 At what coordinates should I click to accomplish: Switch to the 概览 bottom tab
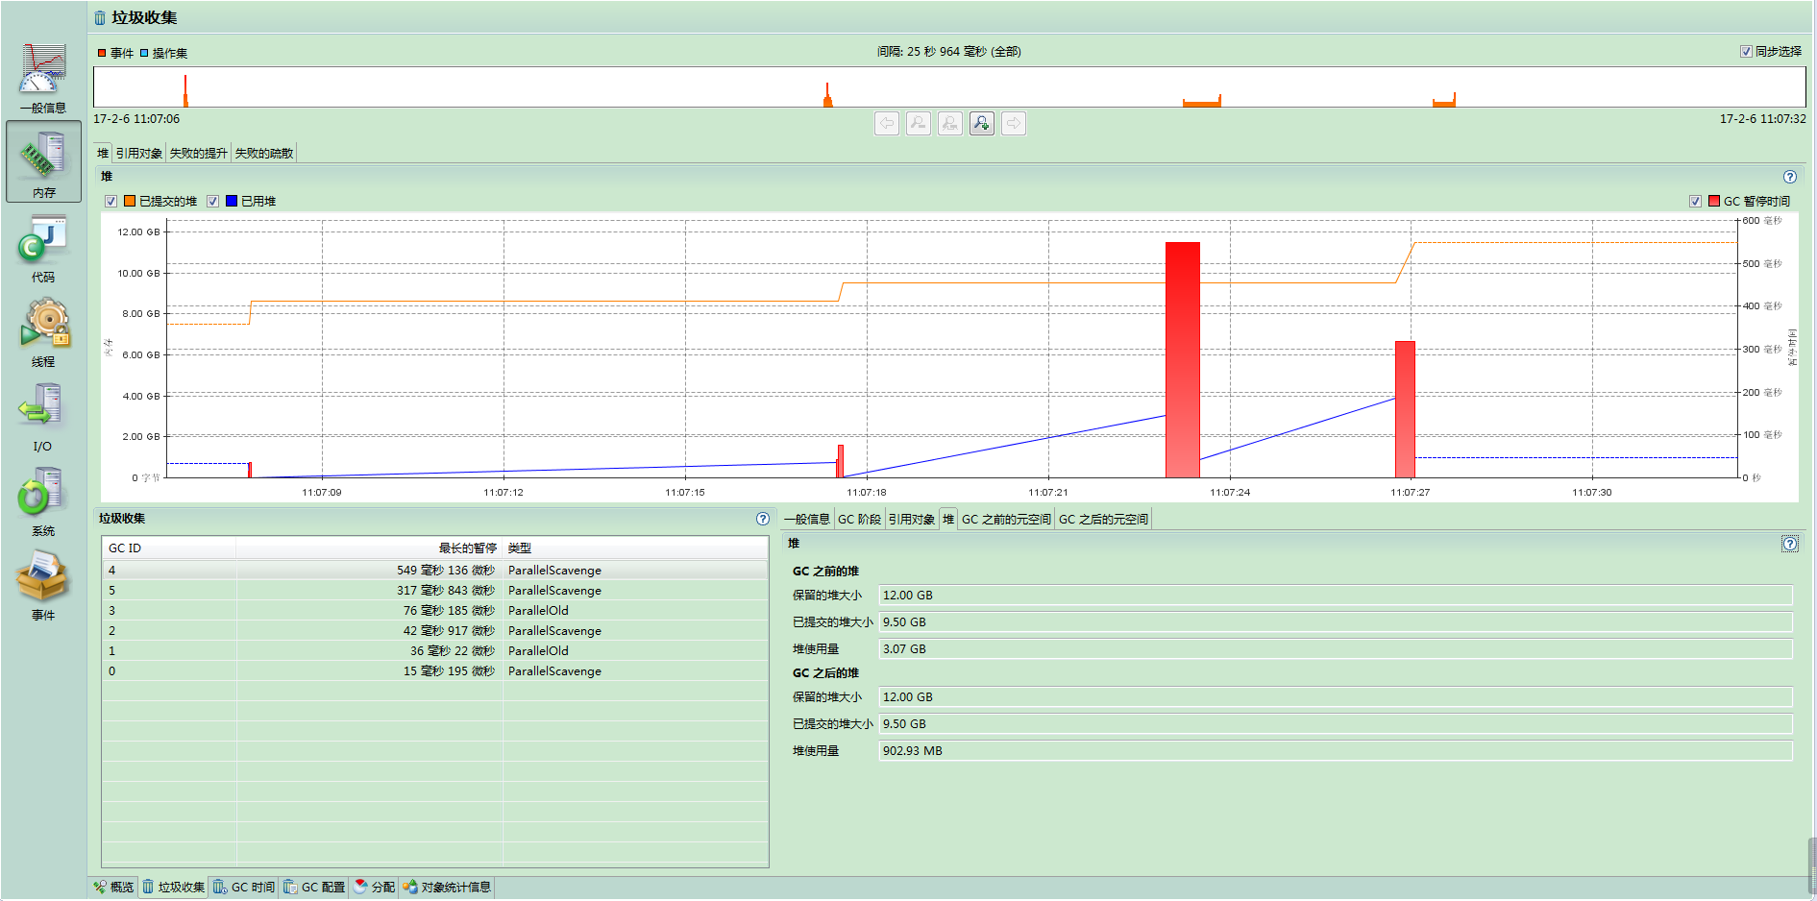pos(114,888)
